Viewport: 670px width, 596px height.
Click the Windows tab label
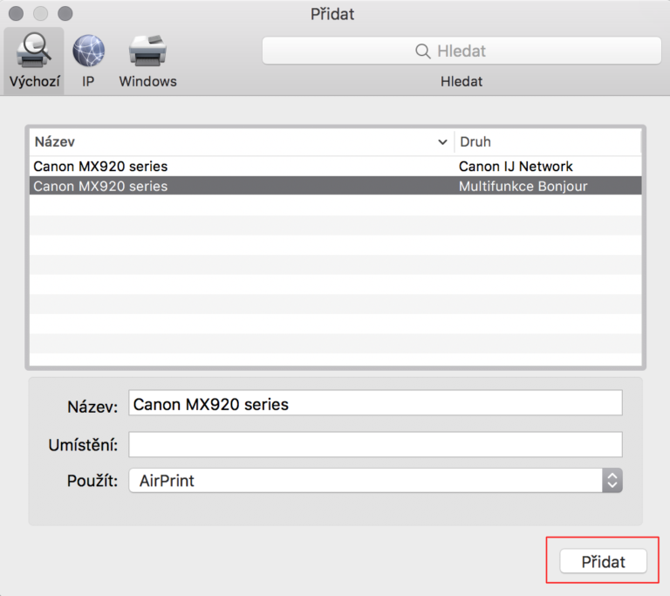click(147, 81)
